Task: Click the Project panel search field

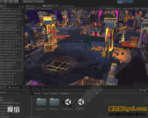Action: (111, 90)
